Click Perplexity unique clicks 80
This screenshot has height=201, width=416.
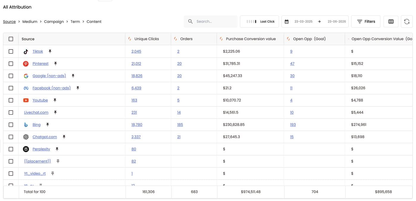click(x=134, y=149)
